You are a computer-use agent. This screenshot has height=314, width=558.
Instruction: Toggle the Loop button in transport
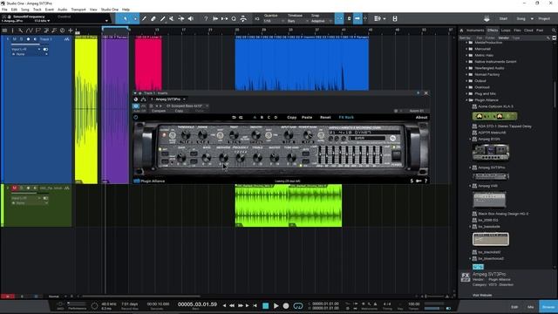pos(298,306)
